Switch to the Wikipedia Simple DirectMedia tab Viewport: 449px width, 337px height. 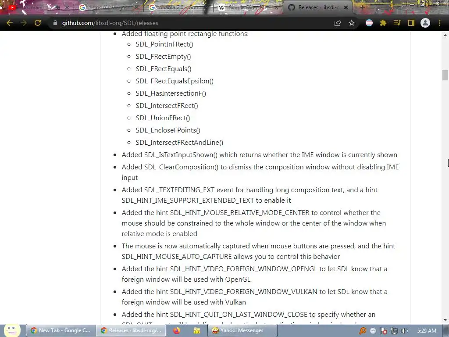pyautogui.click(x=246, y=7)
